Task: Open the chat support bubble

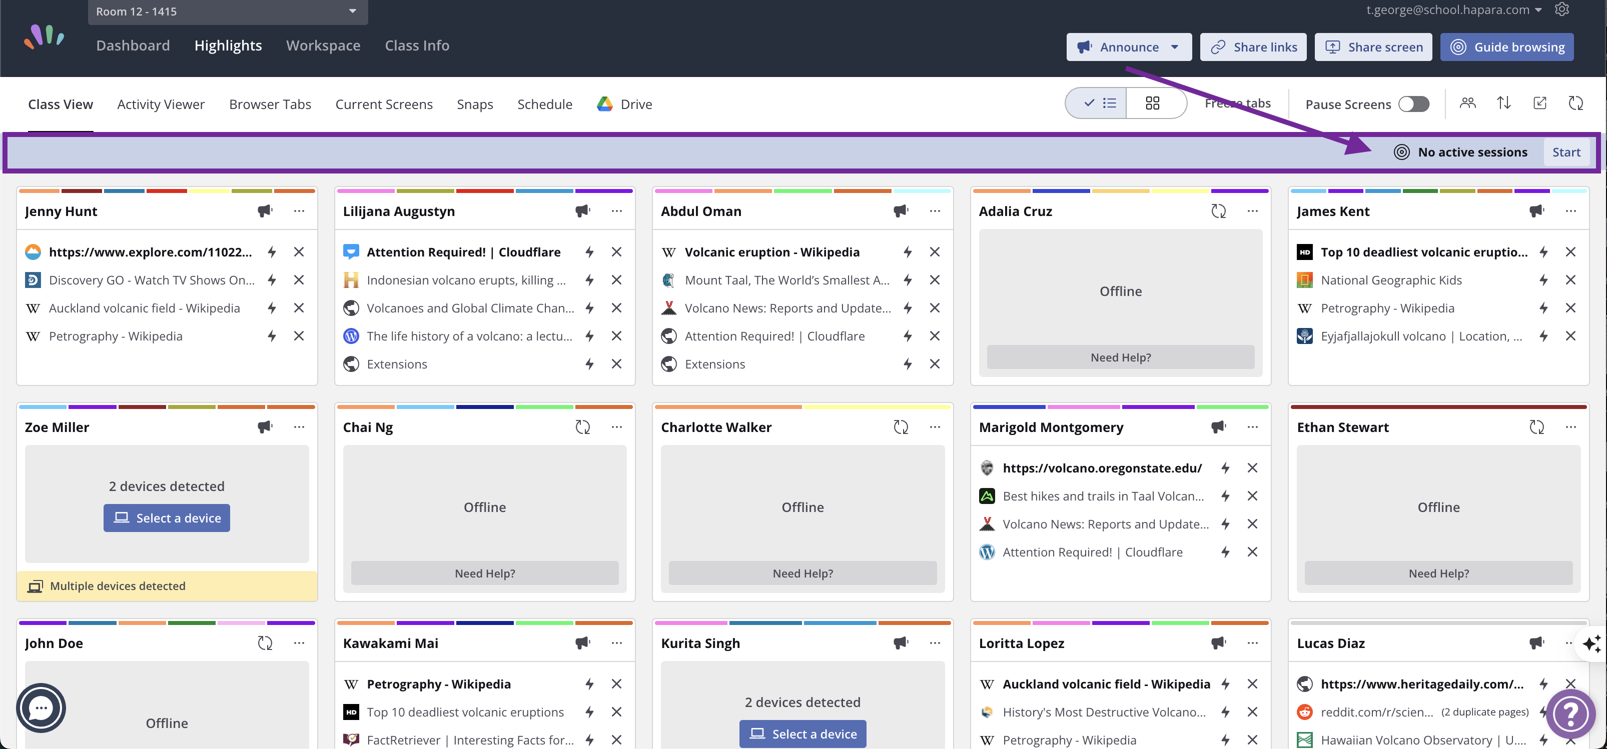Action: 41,708
